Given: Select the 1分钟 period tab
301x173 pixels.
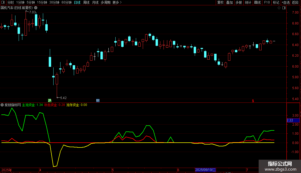Looking at the screenshot, I should 20,2.
